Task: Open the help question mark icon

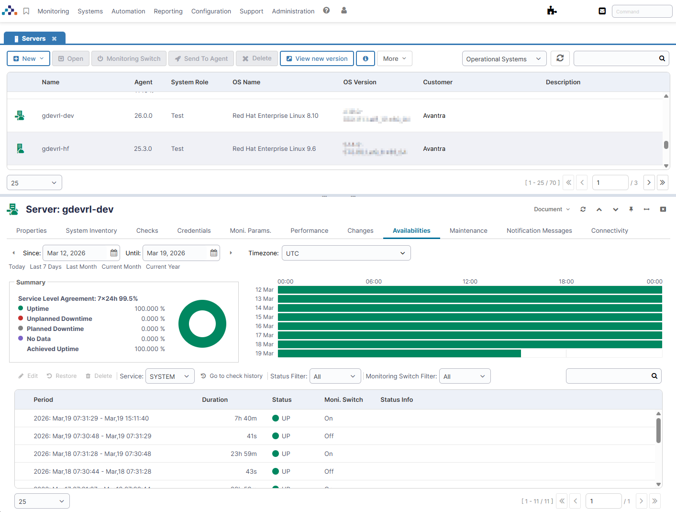Action: [x=326, y=11]
